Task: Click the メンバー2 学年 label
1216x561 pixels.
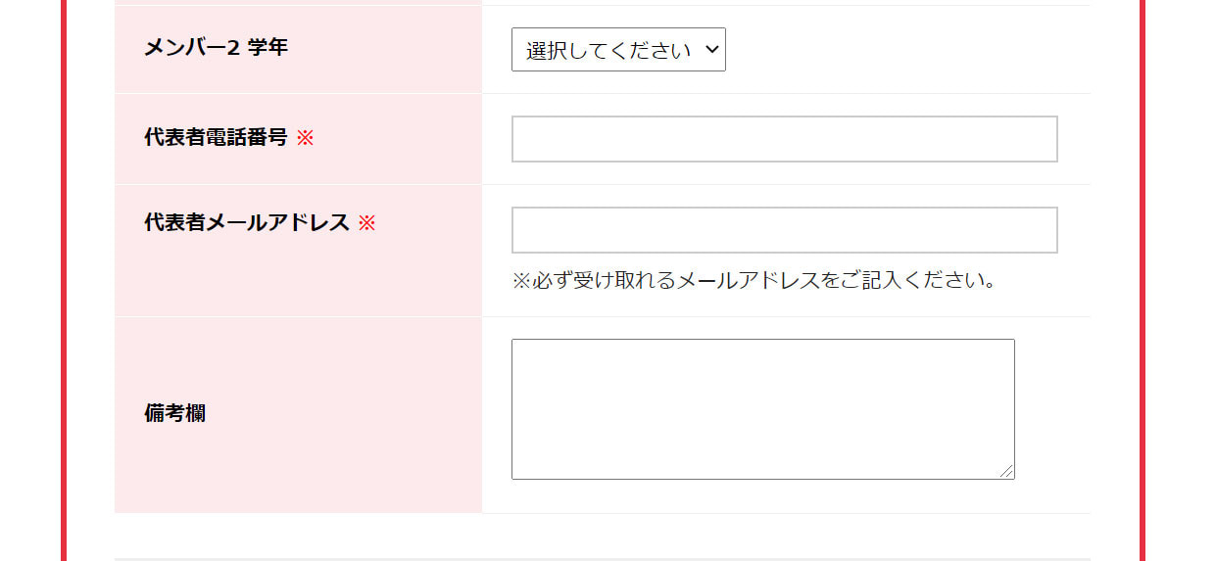Action: [216, 47]
